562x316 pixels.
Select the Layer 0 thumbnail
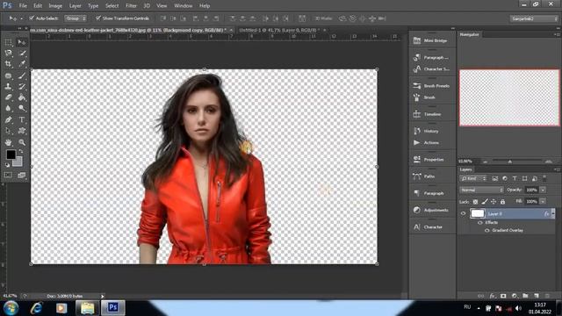(478, 213)
